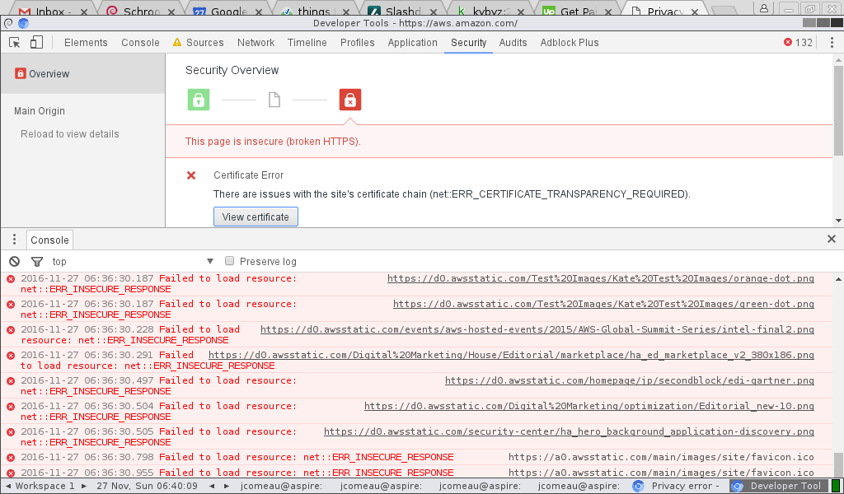Open the orange-dot.png resource link
This screenshot has width=844, height=494.
click(x=601, y=278)
